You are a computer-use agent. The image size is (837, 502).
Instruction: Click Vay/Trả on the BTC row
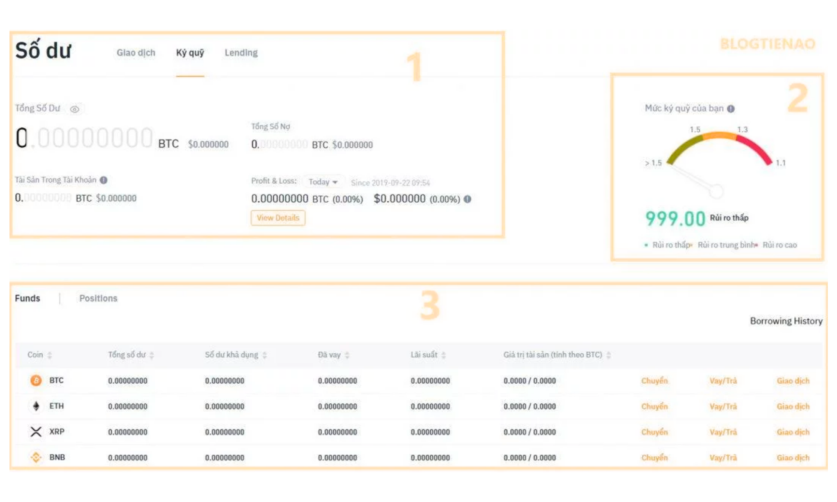(x=724, y=381)
